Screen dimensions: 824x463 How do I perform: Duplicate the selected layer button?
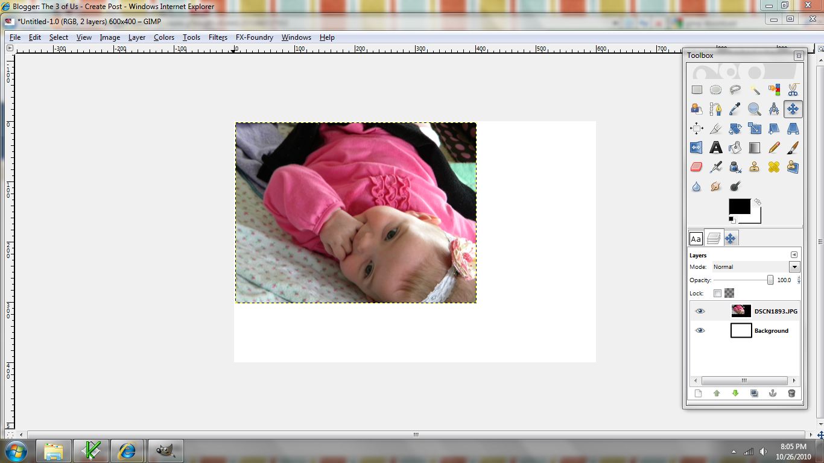[754, 394]
